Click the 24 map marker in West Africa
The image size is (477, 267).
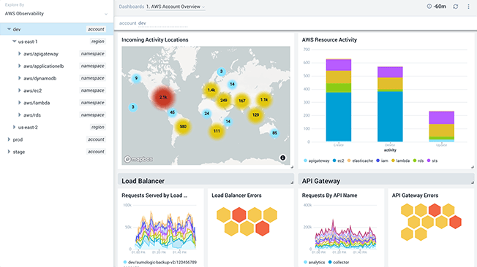tap(207, 114)
